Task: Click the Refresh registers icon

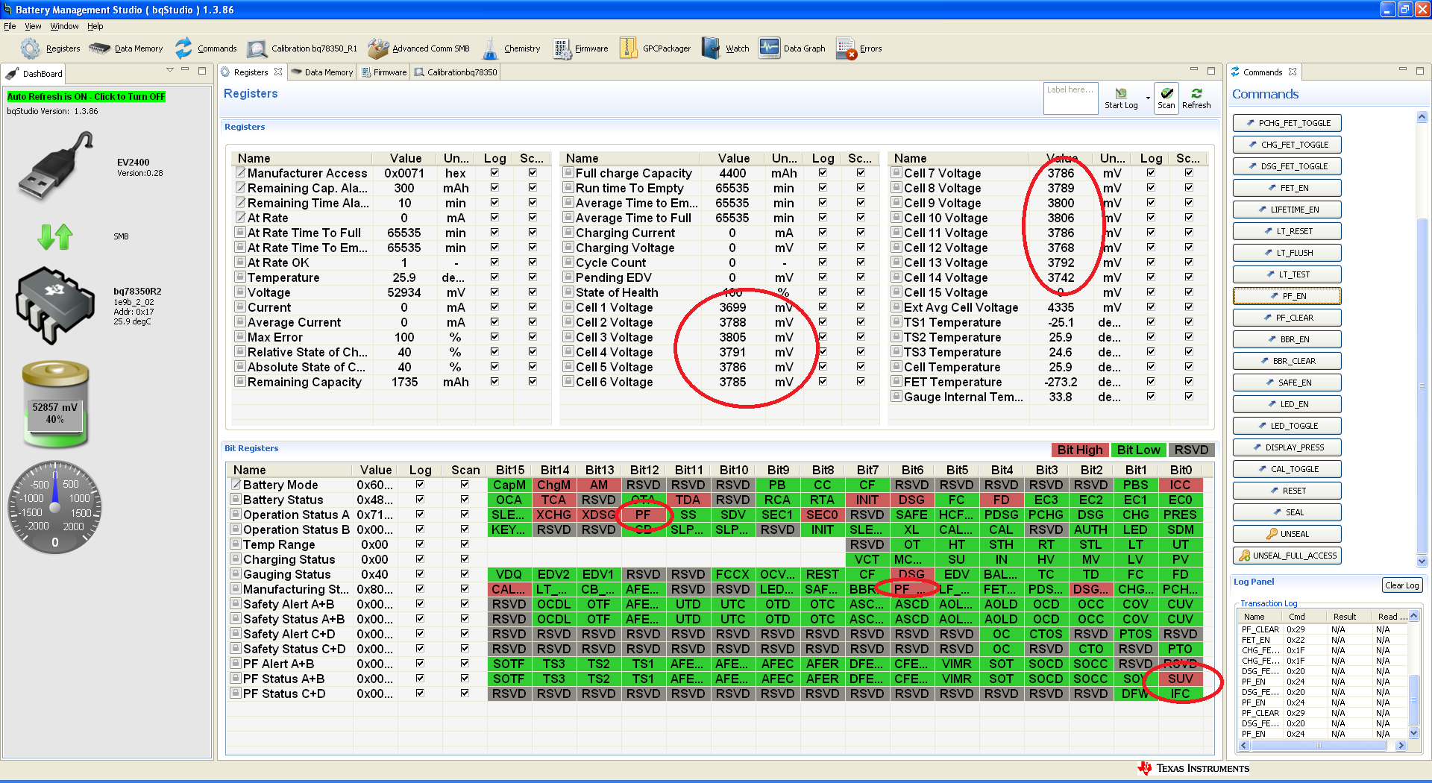Action: (x=1196, y=98)
